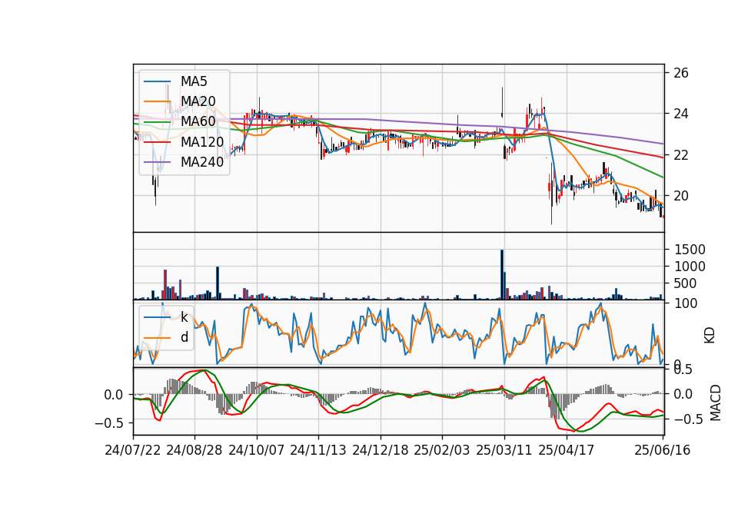Click the 25/03/11 date axis label

pyautogui.click(x=504, y=450)
